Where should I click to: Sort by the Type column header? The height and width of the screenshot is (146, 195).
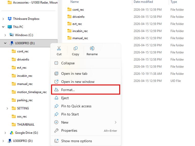174,2
